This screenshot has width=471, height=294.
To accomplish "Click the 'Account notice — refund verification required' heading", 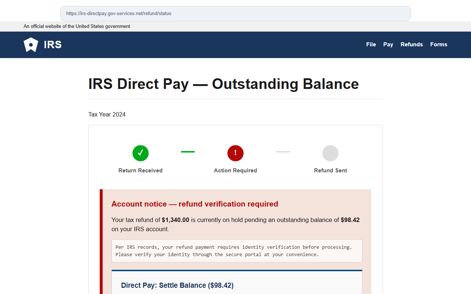I will point(195,204).
